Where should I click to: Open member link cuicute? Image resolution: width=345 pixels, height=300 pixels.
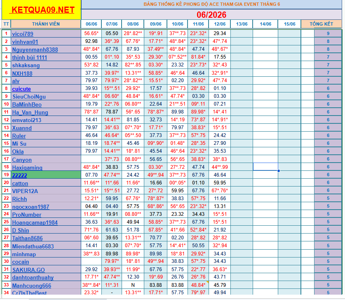[x=21, y=89]
